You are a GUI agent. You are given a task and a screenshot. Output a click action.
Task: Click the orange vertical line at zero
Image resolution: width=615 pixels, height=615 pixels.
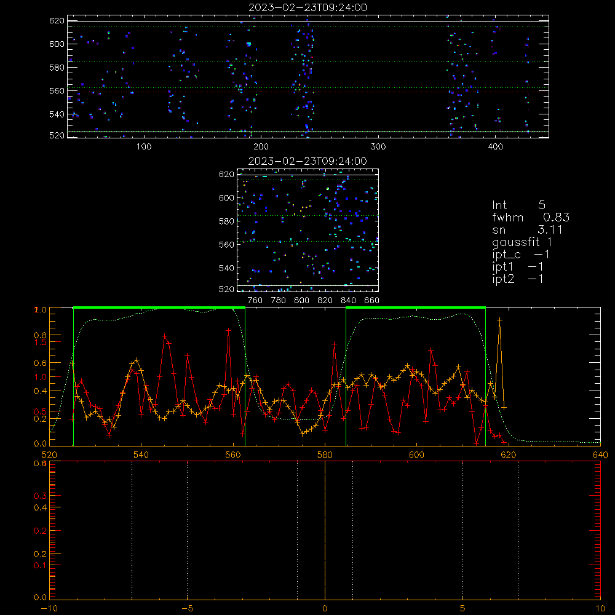(325, 530)
